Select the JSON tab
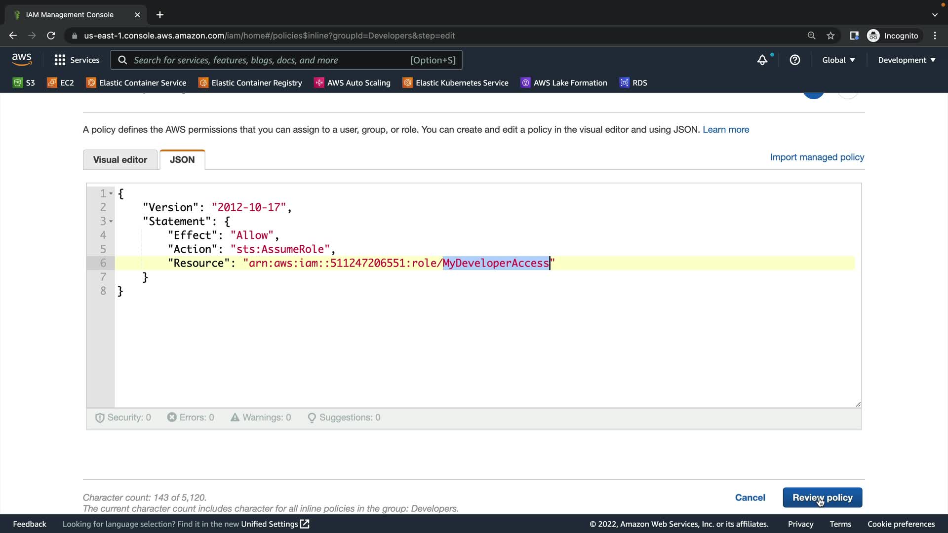 (x=182, y=160)
